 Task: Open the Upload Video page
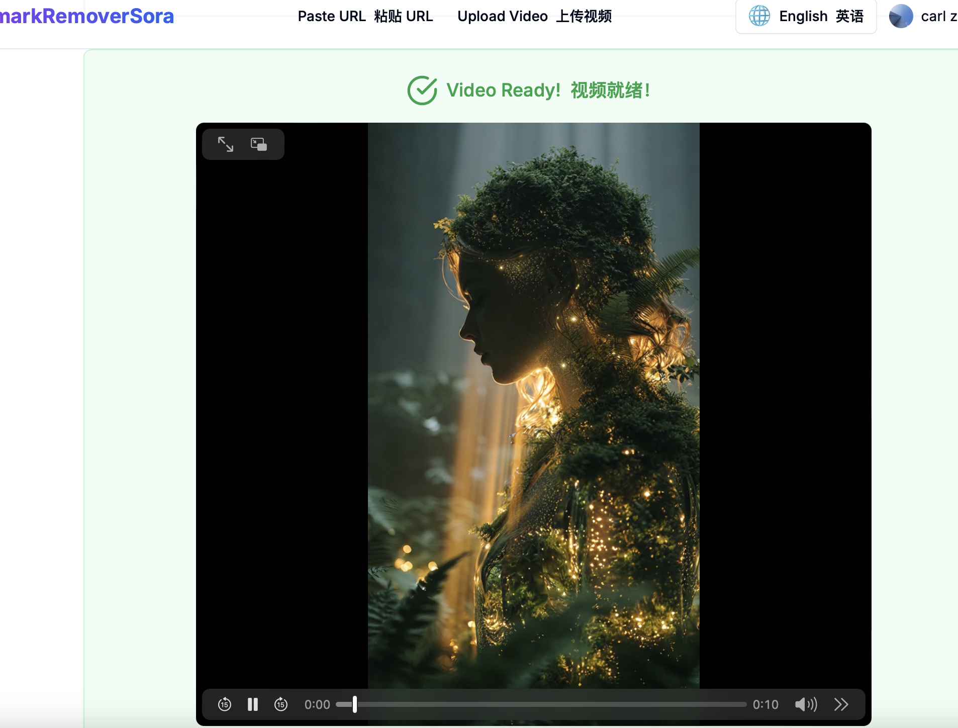click(535, 16)
